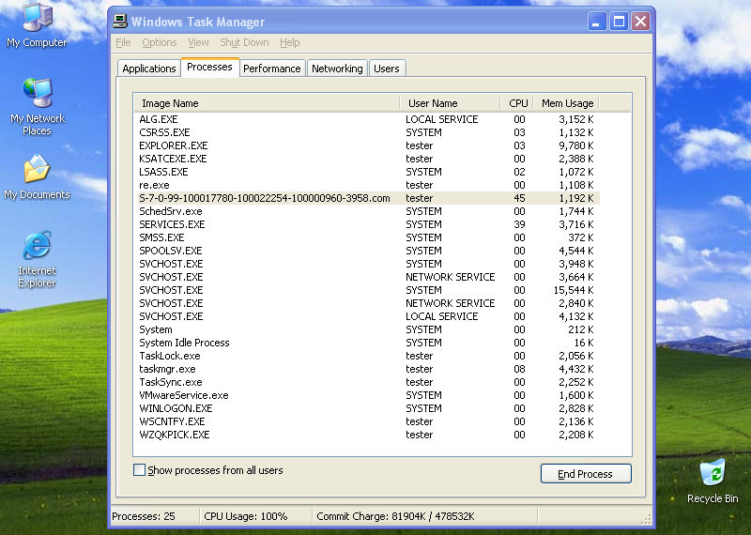The height and width of the screenshot is (535, 751).
Task: Select the SMSS.EXE process
Action: pyautogui.click(x=368, y=237)
